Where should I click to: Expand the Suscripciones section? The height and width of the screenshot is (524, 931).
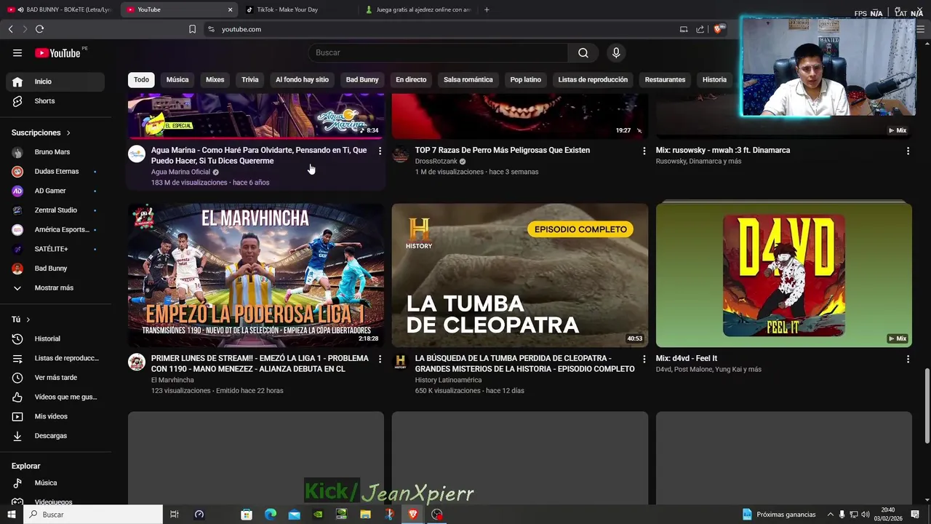pos(41,132)
